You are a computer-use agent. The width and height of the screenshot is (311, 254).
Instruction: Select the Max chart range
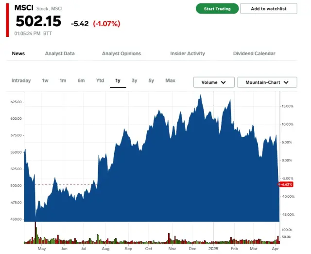170,80
